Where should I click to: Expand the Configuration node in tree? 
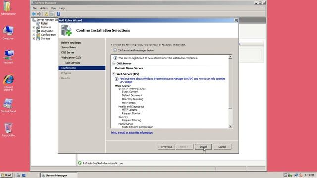pyautogui.click(x=34, y=35)
